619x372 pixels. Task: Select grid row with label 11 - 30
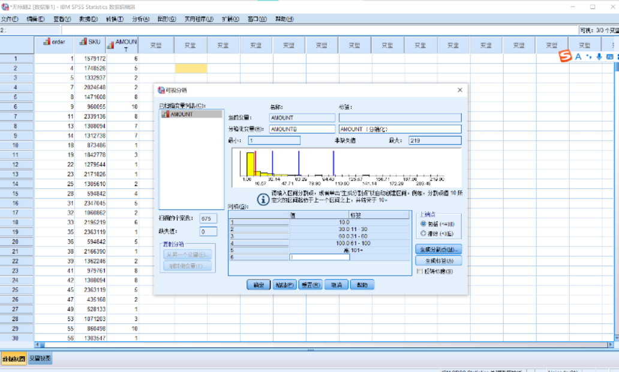click(x=319, y=229)
